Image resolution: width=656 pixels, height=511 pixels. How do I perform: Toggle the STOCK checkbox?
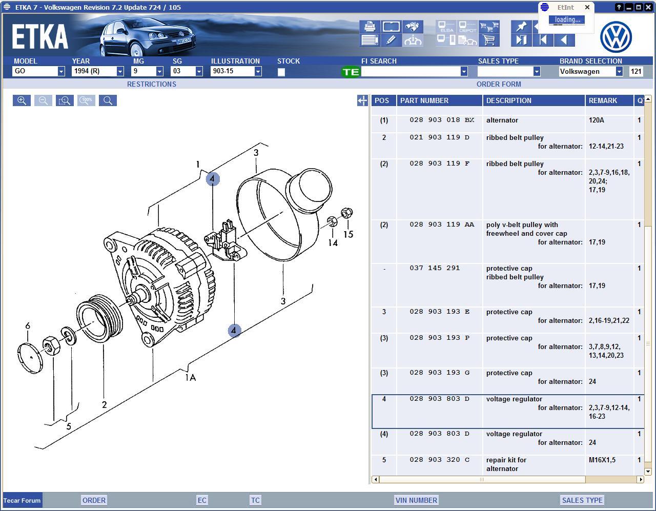click(281, 72)
